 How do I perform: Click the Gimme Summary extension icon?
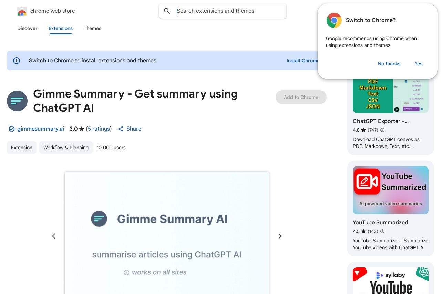point(17,101)
